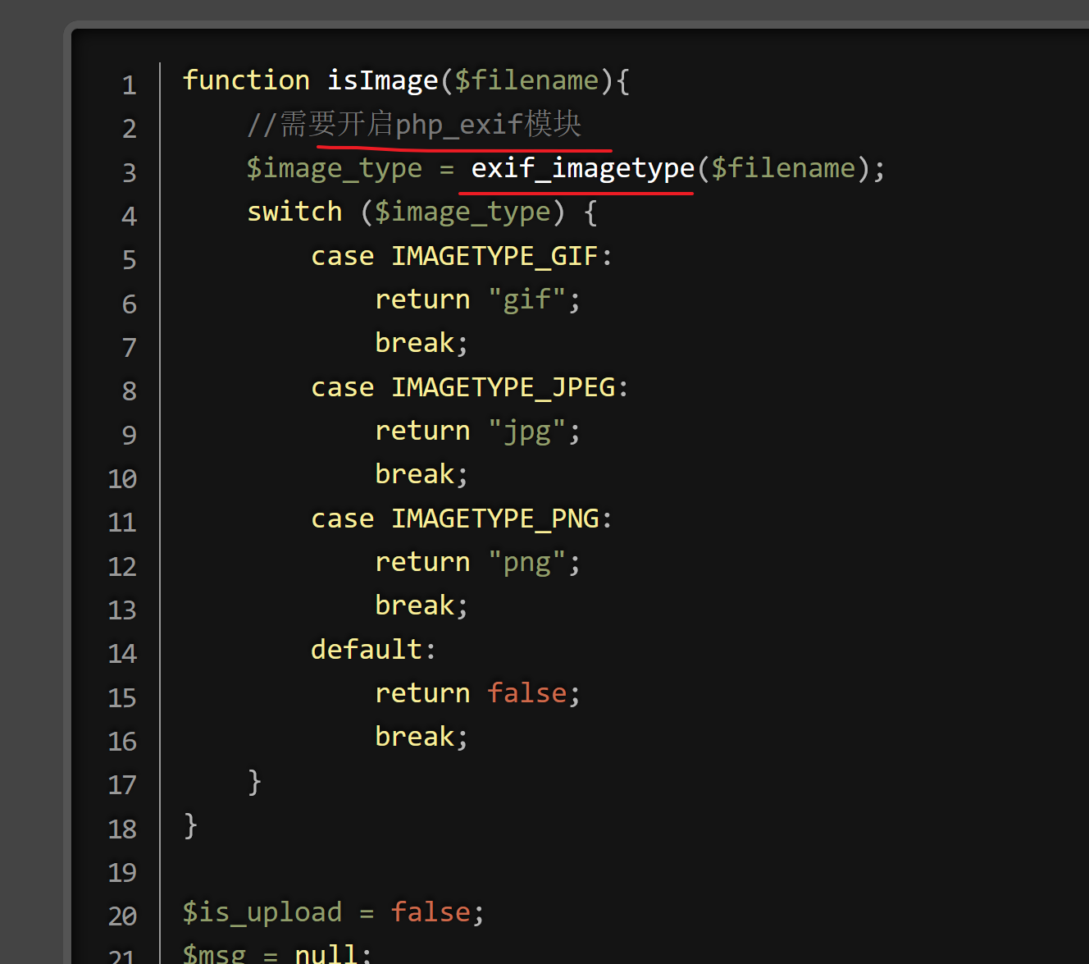
Task: Click the "png" string literal
Action: coord(527,562)
